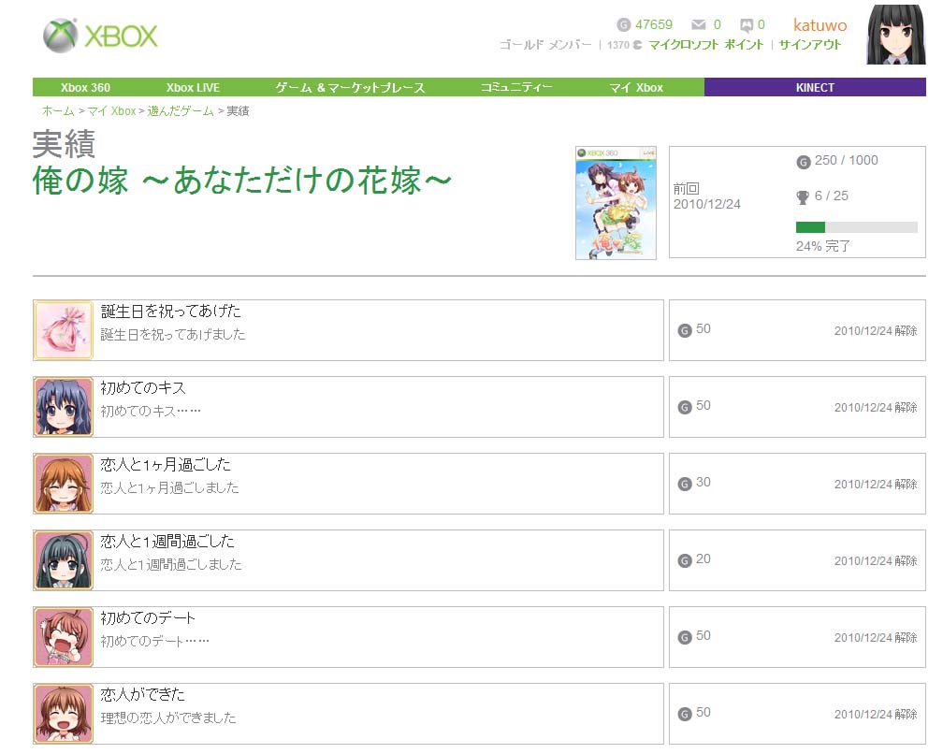Viewport: 943px width, 754px height.
Task: Open the chat notifications icon
Action: 747,25
